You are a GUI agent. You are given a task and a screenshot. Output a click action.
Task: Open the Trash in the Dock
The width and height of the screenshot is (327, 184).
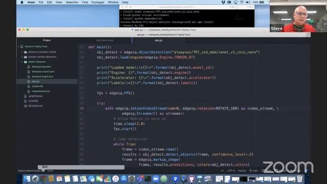point(300,179)
